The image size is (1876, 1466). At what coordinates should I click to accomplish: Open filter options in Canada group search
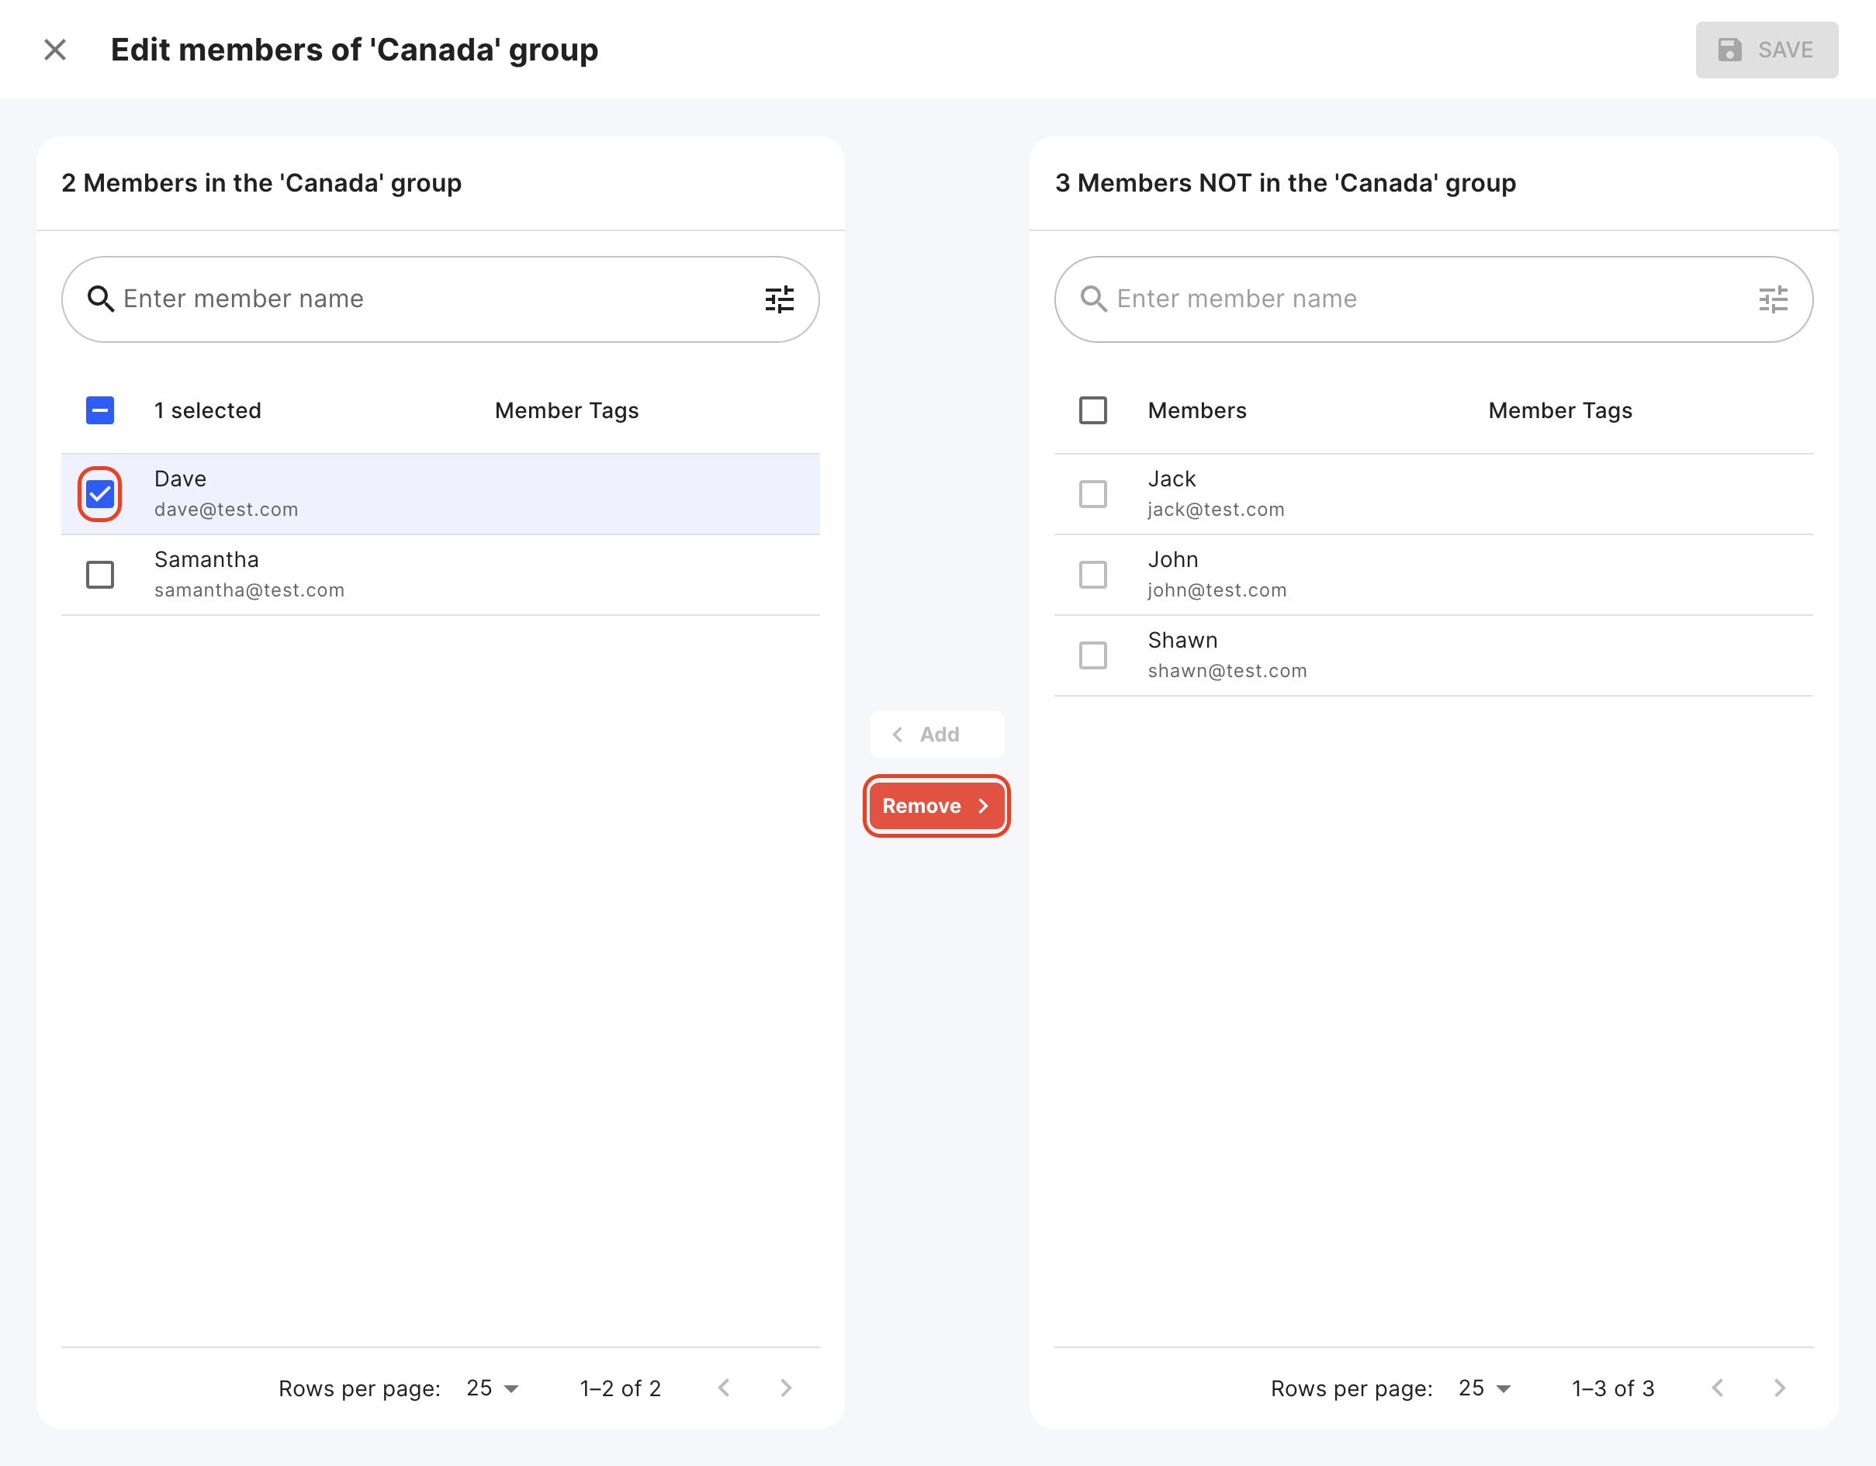tap(779, 299)
